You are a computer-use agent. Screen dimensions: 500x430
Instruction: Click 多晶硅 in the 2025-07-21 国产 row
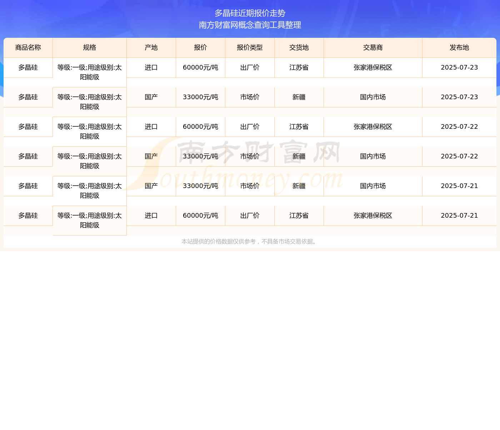(28, 186)
